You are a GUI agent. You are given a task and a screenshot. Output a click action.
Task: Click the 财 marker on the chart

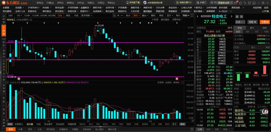pos(177,79)
